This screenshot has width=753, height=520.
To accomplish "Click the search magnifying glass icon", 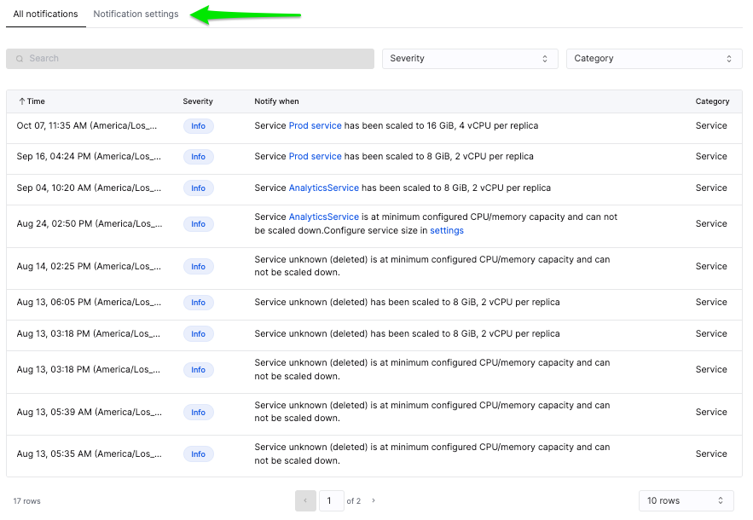I will pos(19,58).
